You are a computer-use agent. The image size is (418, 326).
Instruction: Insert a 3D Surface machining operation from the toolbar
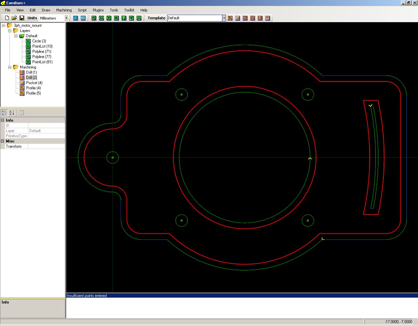click(x=252, y=18)
